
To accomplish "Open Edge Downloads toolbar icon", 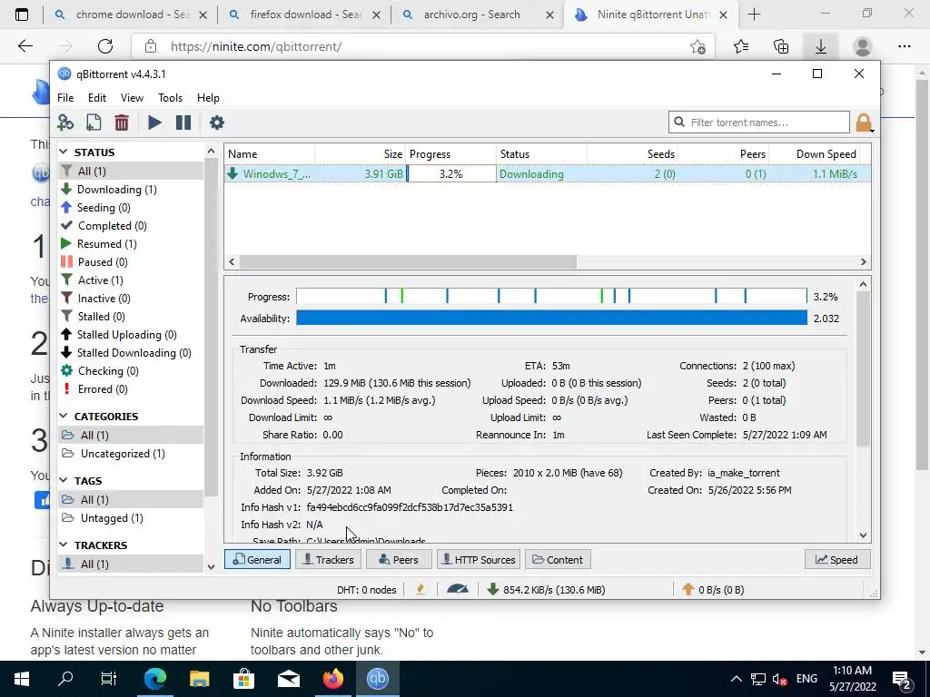I will tap(821, 46).
